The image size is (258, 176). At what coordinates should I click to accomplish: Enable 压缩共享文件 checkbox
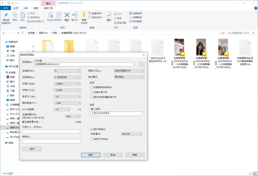pyautogui.click(x=92, y=92)
